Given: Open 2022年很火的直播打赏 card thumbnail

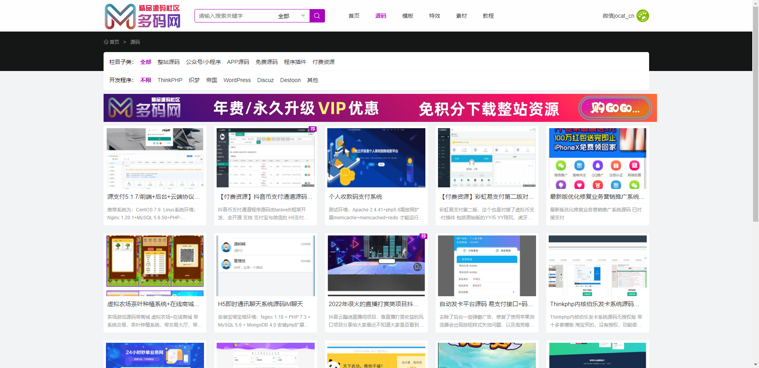Looking at the screenshot, I should 376,266.
